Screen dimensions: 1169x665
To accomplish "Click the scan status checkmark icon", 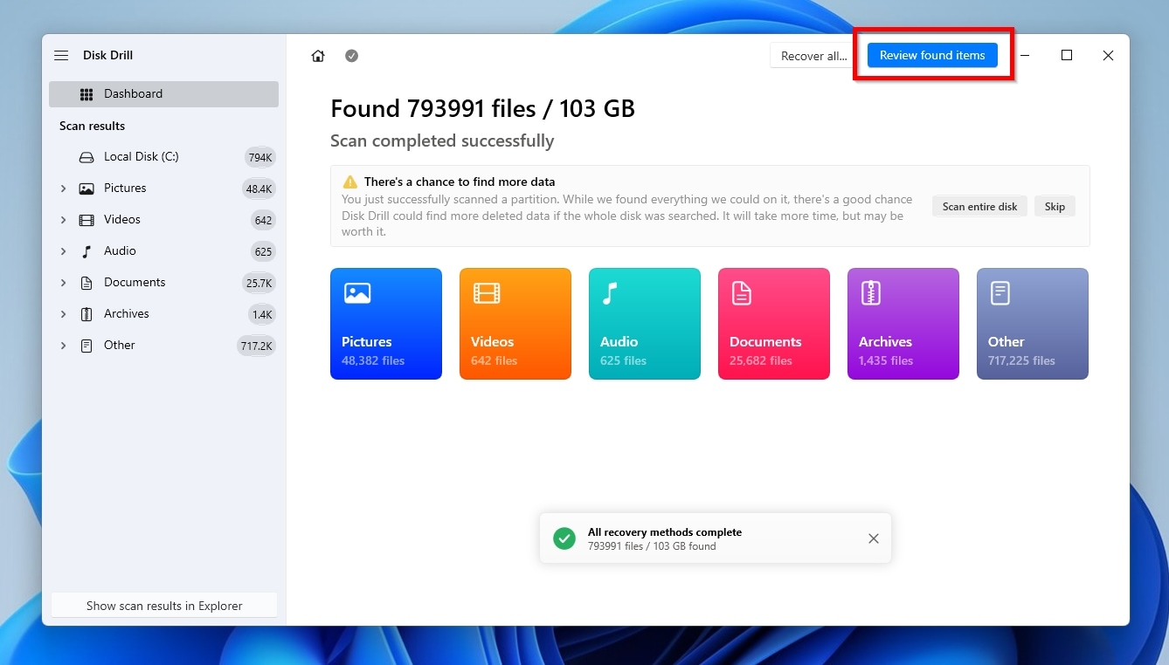I will (351, 56).
